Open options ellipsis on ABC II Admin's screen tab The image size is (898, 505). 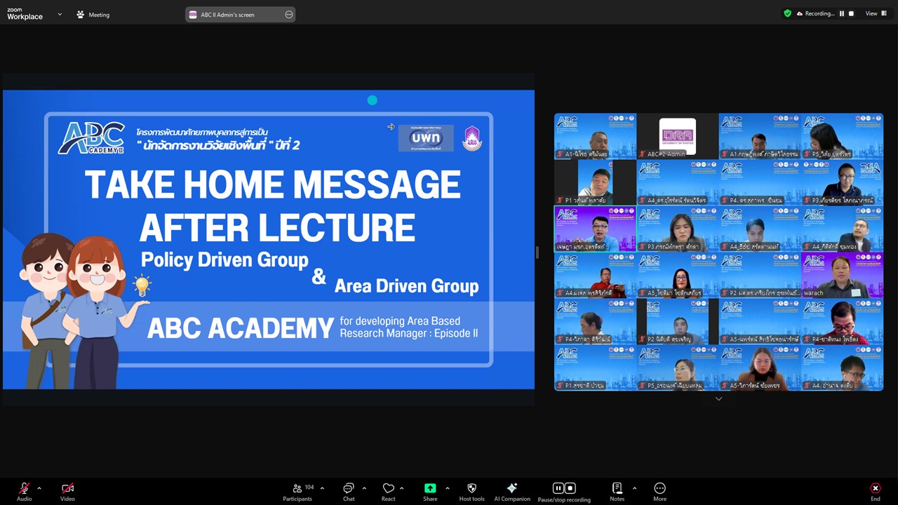tap(289, 15)
